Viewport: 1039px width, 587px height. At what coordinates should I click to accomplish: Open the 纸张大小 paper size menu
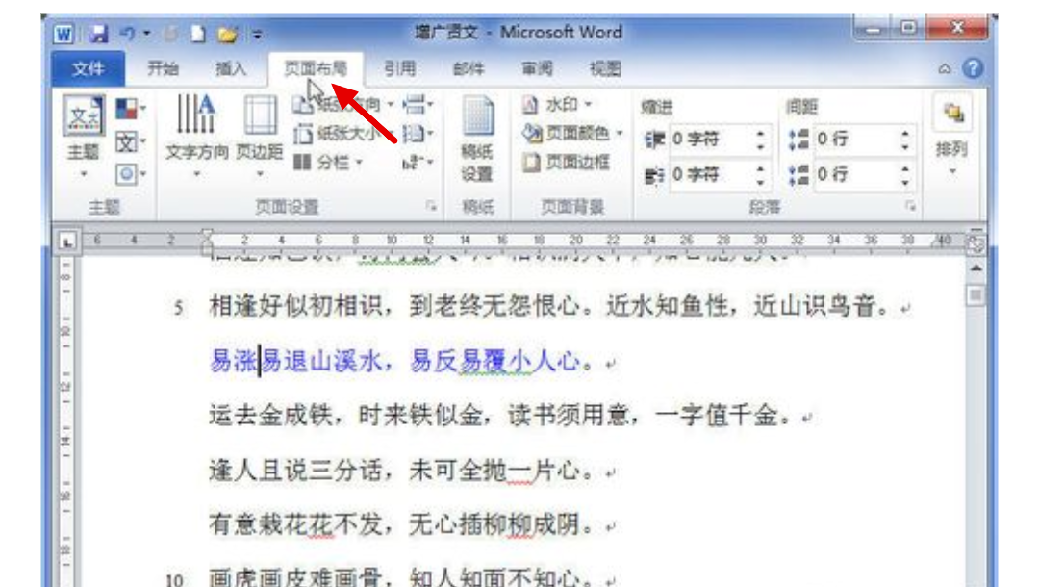click(344, 134)
